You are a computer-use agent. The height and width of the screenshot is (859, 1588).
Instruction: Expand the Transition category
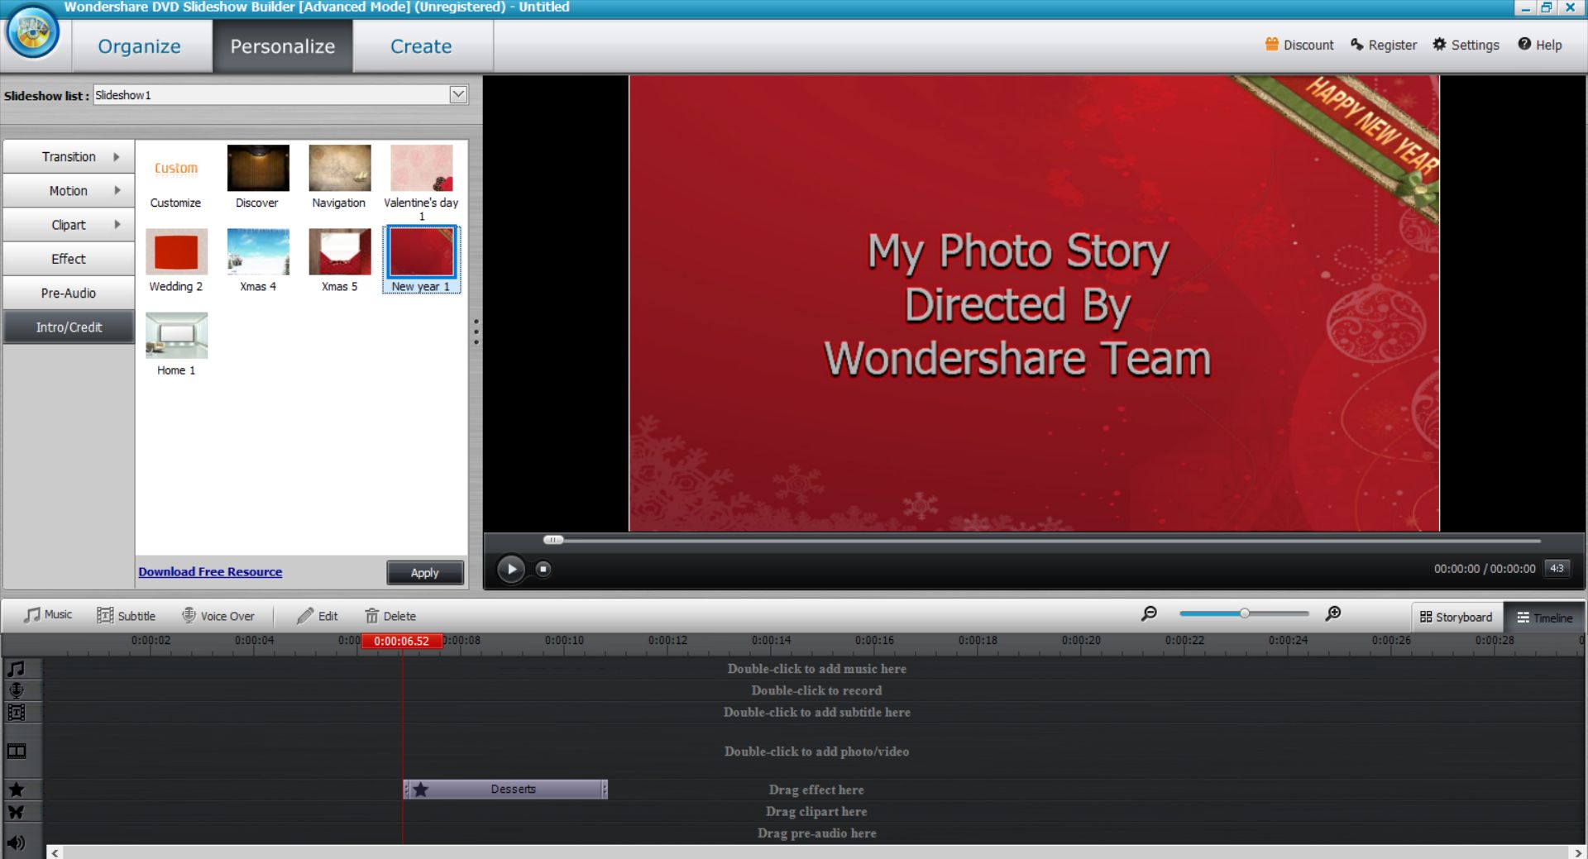tap(68, 156)
